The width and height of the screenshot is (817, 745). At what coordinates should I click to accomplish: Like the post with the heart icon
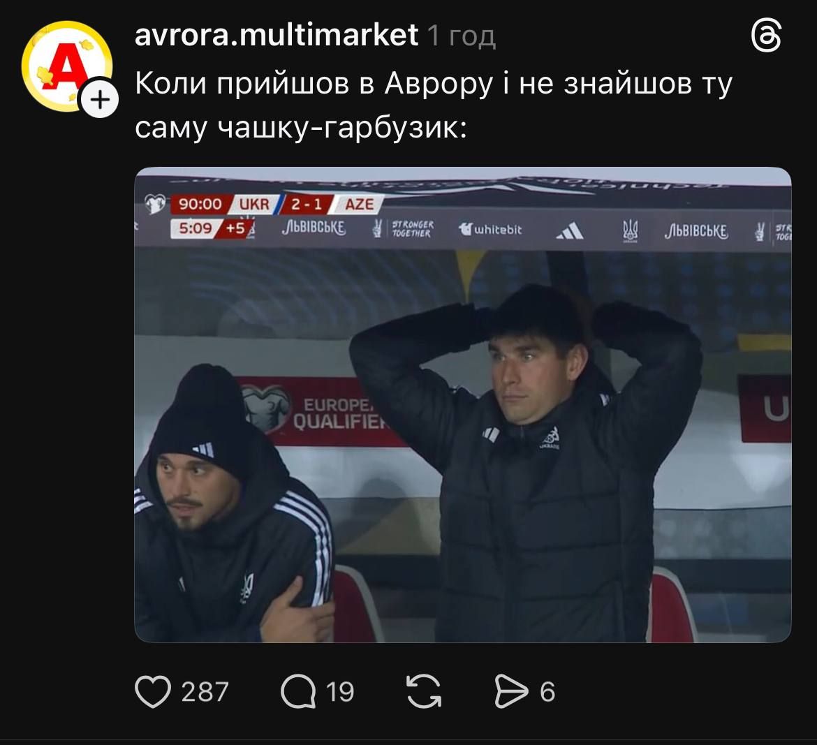point(153,692)
